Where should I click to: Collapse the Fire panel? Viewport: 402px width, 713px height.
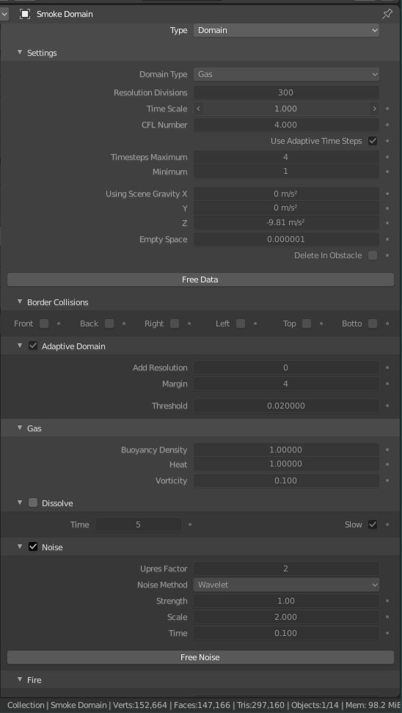click(20, 679)
